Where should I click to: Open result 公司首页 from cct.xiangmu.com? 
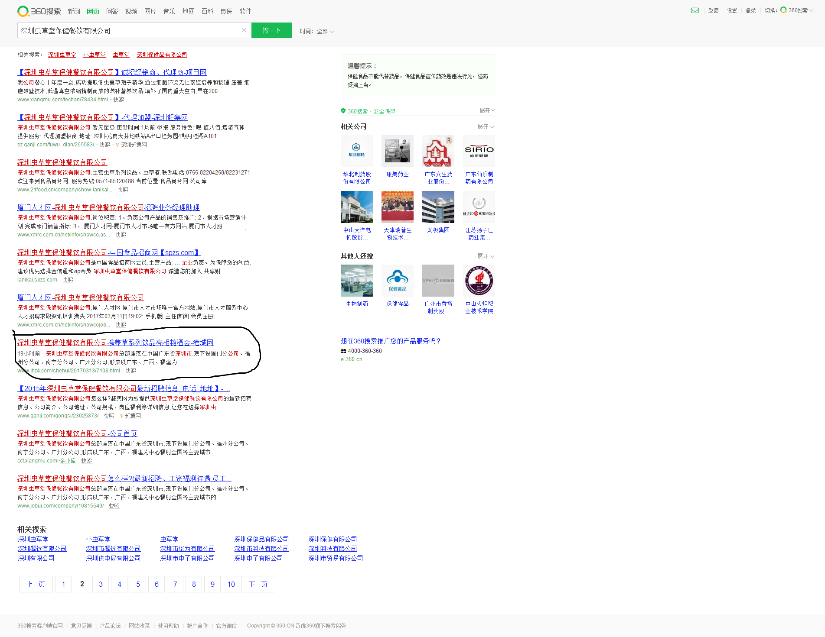tap(77, 434)
